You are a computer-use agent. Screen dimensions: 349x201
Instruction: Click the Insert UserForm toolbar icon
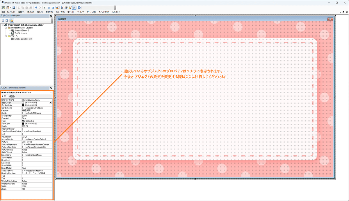click(x=8, y=8)
